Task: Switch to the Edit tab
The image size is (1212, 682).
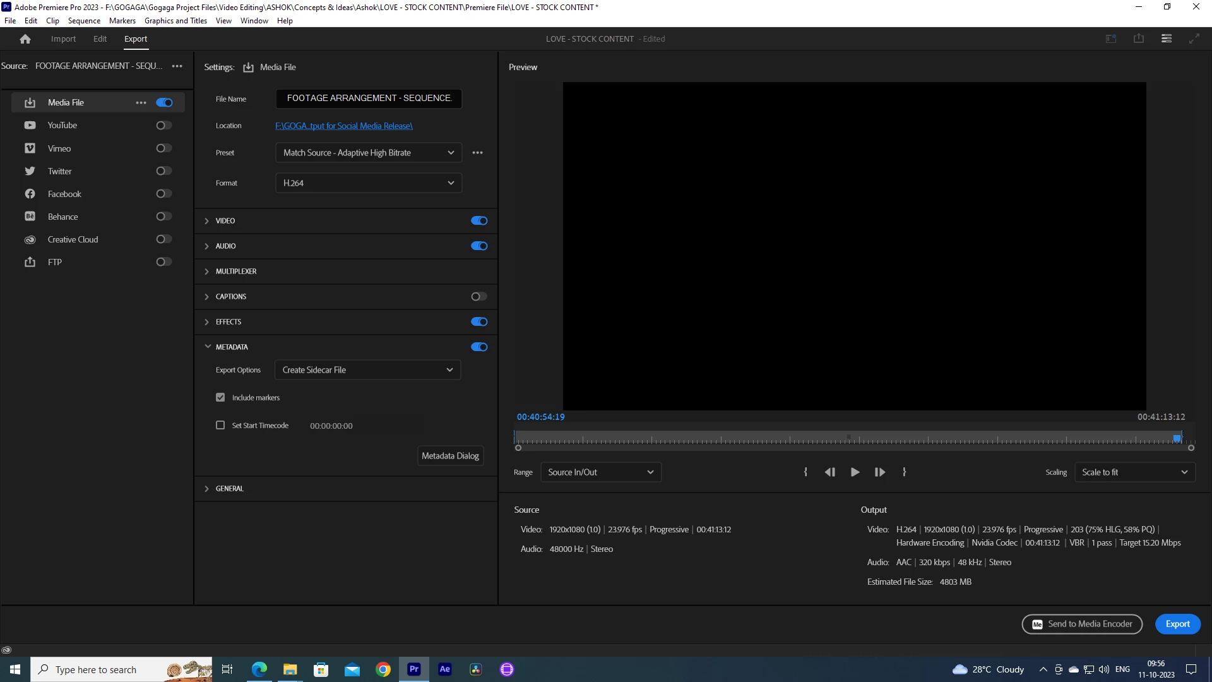Action: coord(100,39)
